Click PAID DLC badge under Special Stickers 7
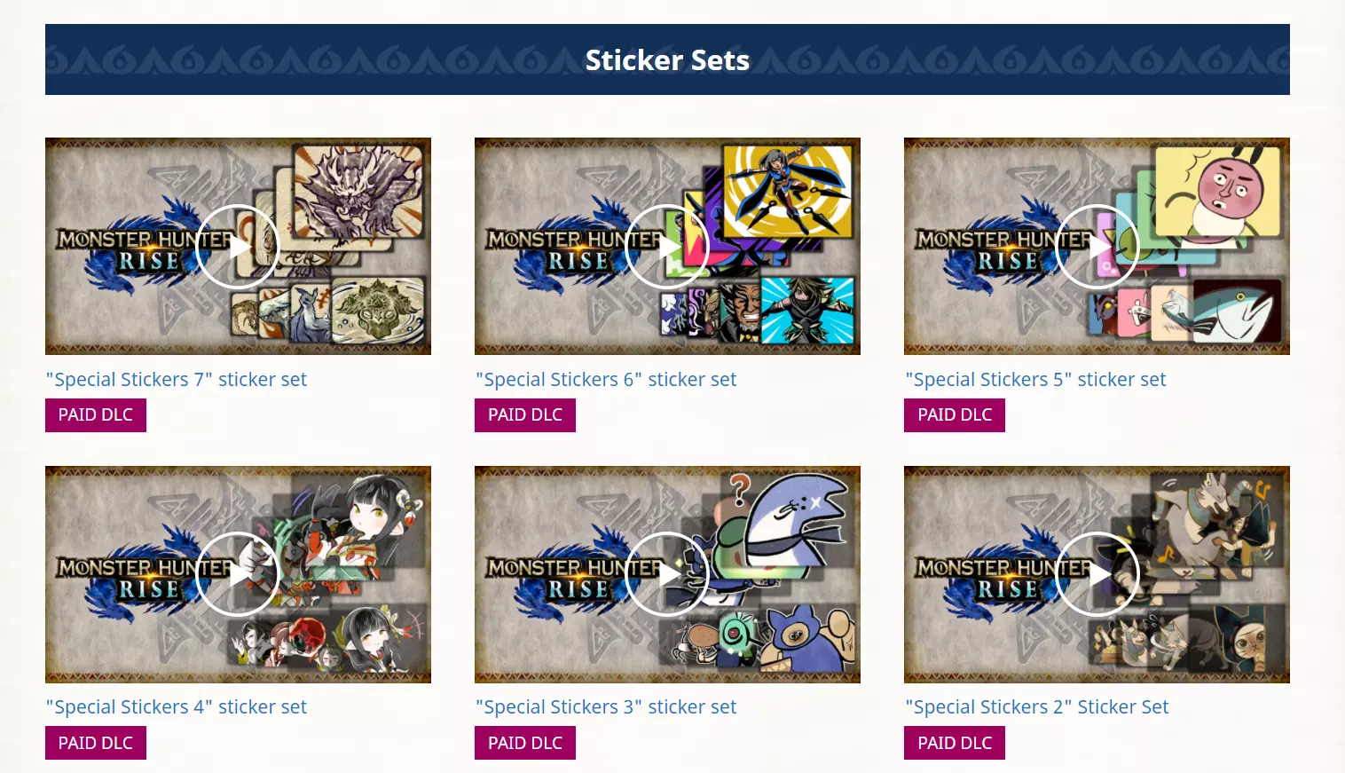 96,415
